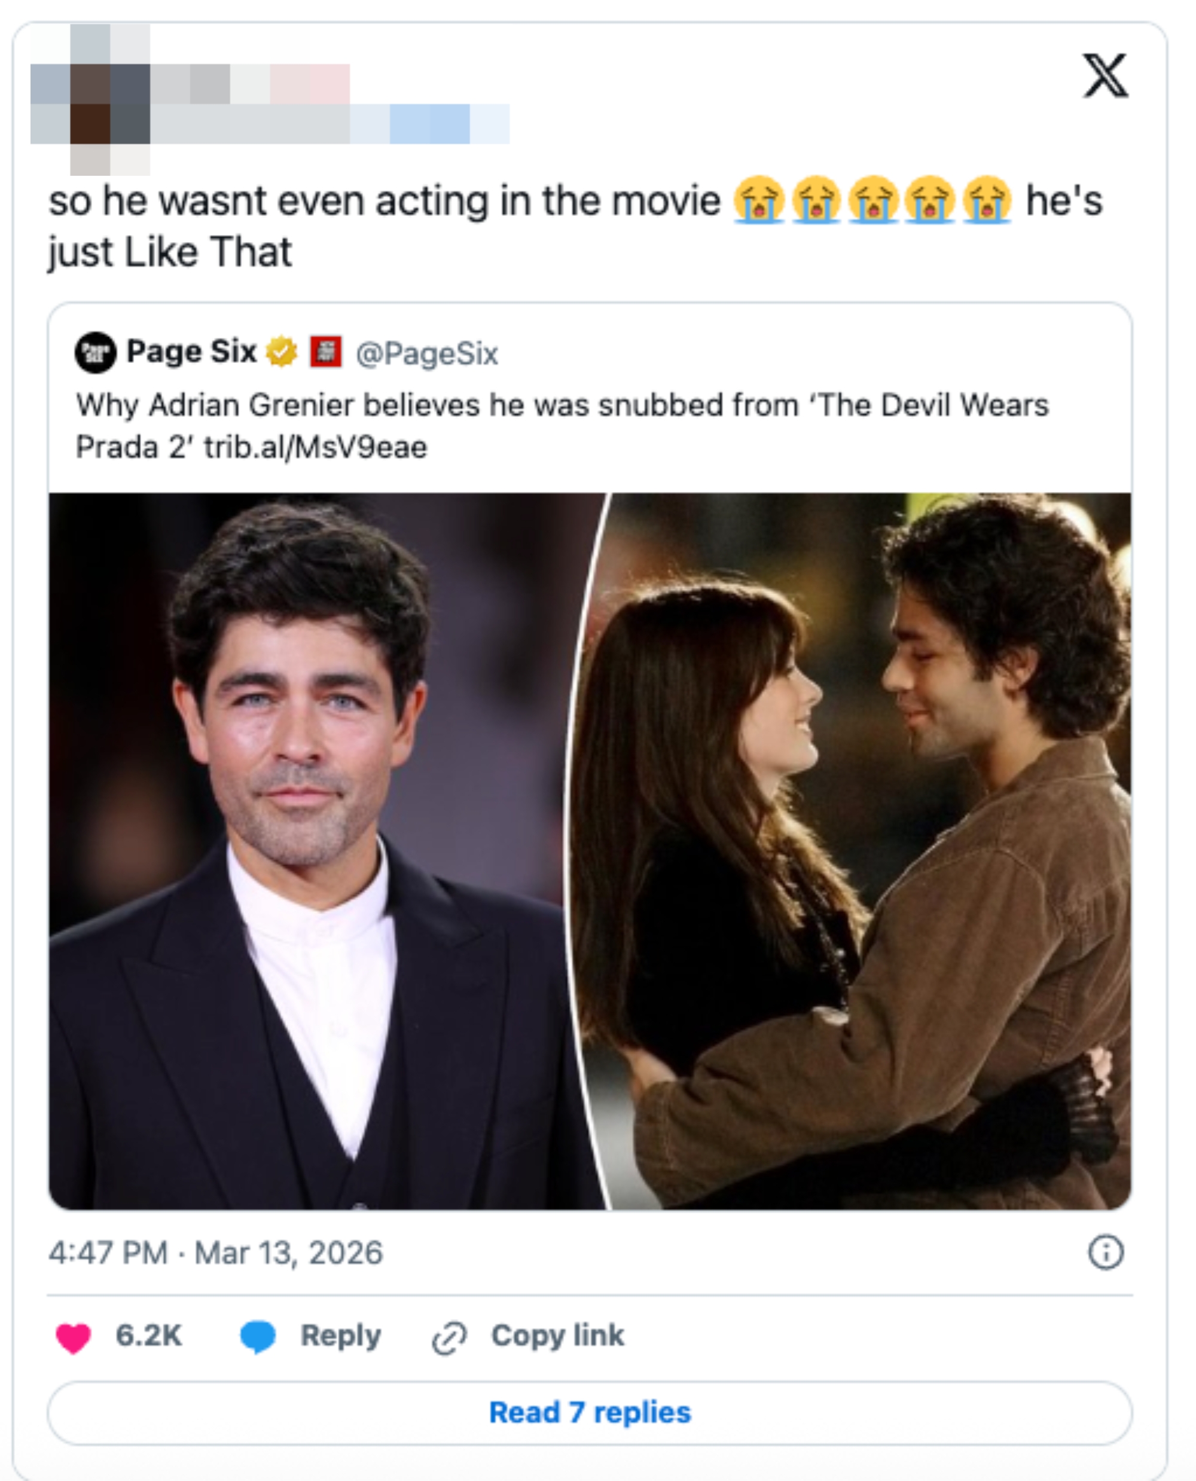Click the "Reply" text label
The width and height of the screenshot is (1196, 1481).
tap(340, 1336)
